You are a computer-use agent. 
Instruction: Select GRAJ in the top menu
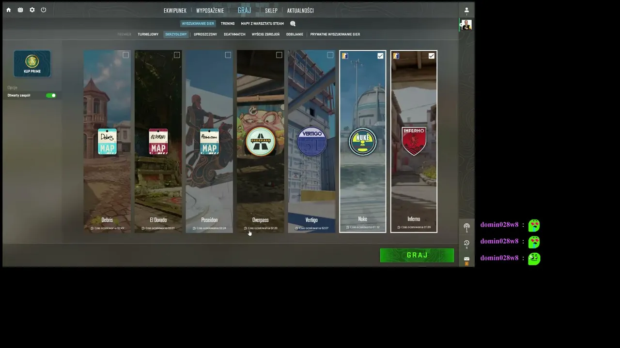244,10
